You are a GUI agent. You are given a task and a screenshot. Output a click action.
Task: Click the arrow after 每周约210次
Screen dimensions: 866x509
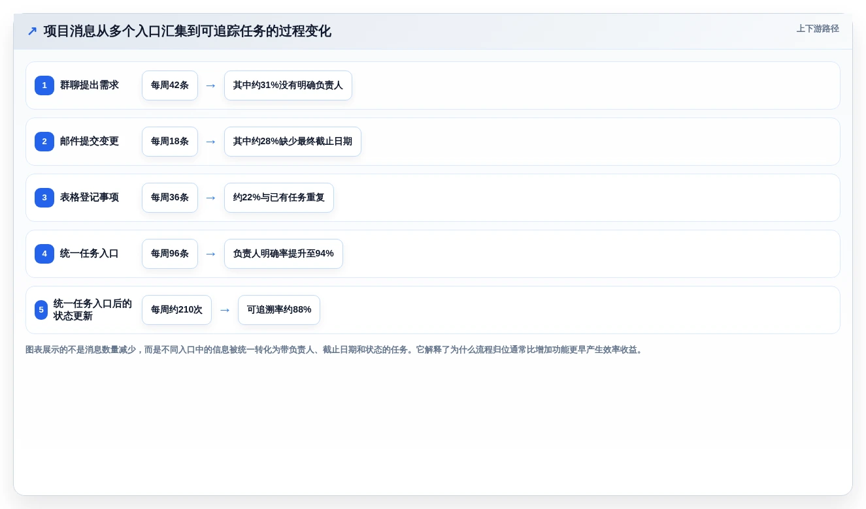(225, 310)
